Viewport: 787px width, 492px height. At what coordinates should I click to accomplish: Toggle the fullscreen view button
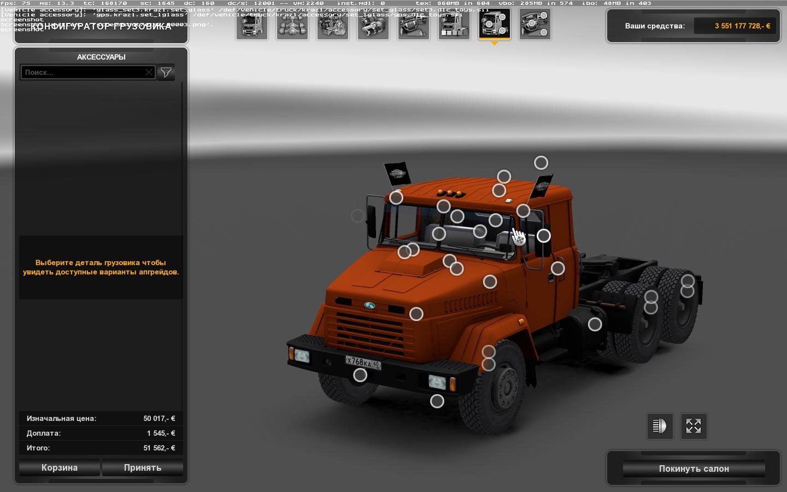(x=694, y=426)
